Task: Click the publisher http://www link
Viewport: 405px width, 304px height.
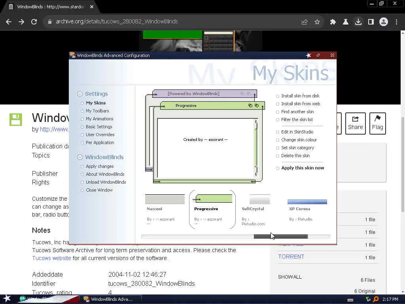Action: 54,129
